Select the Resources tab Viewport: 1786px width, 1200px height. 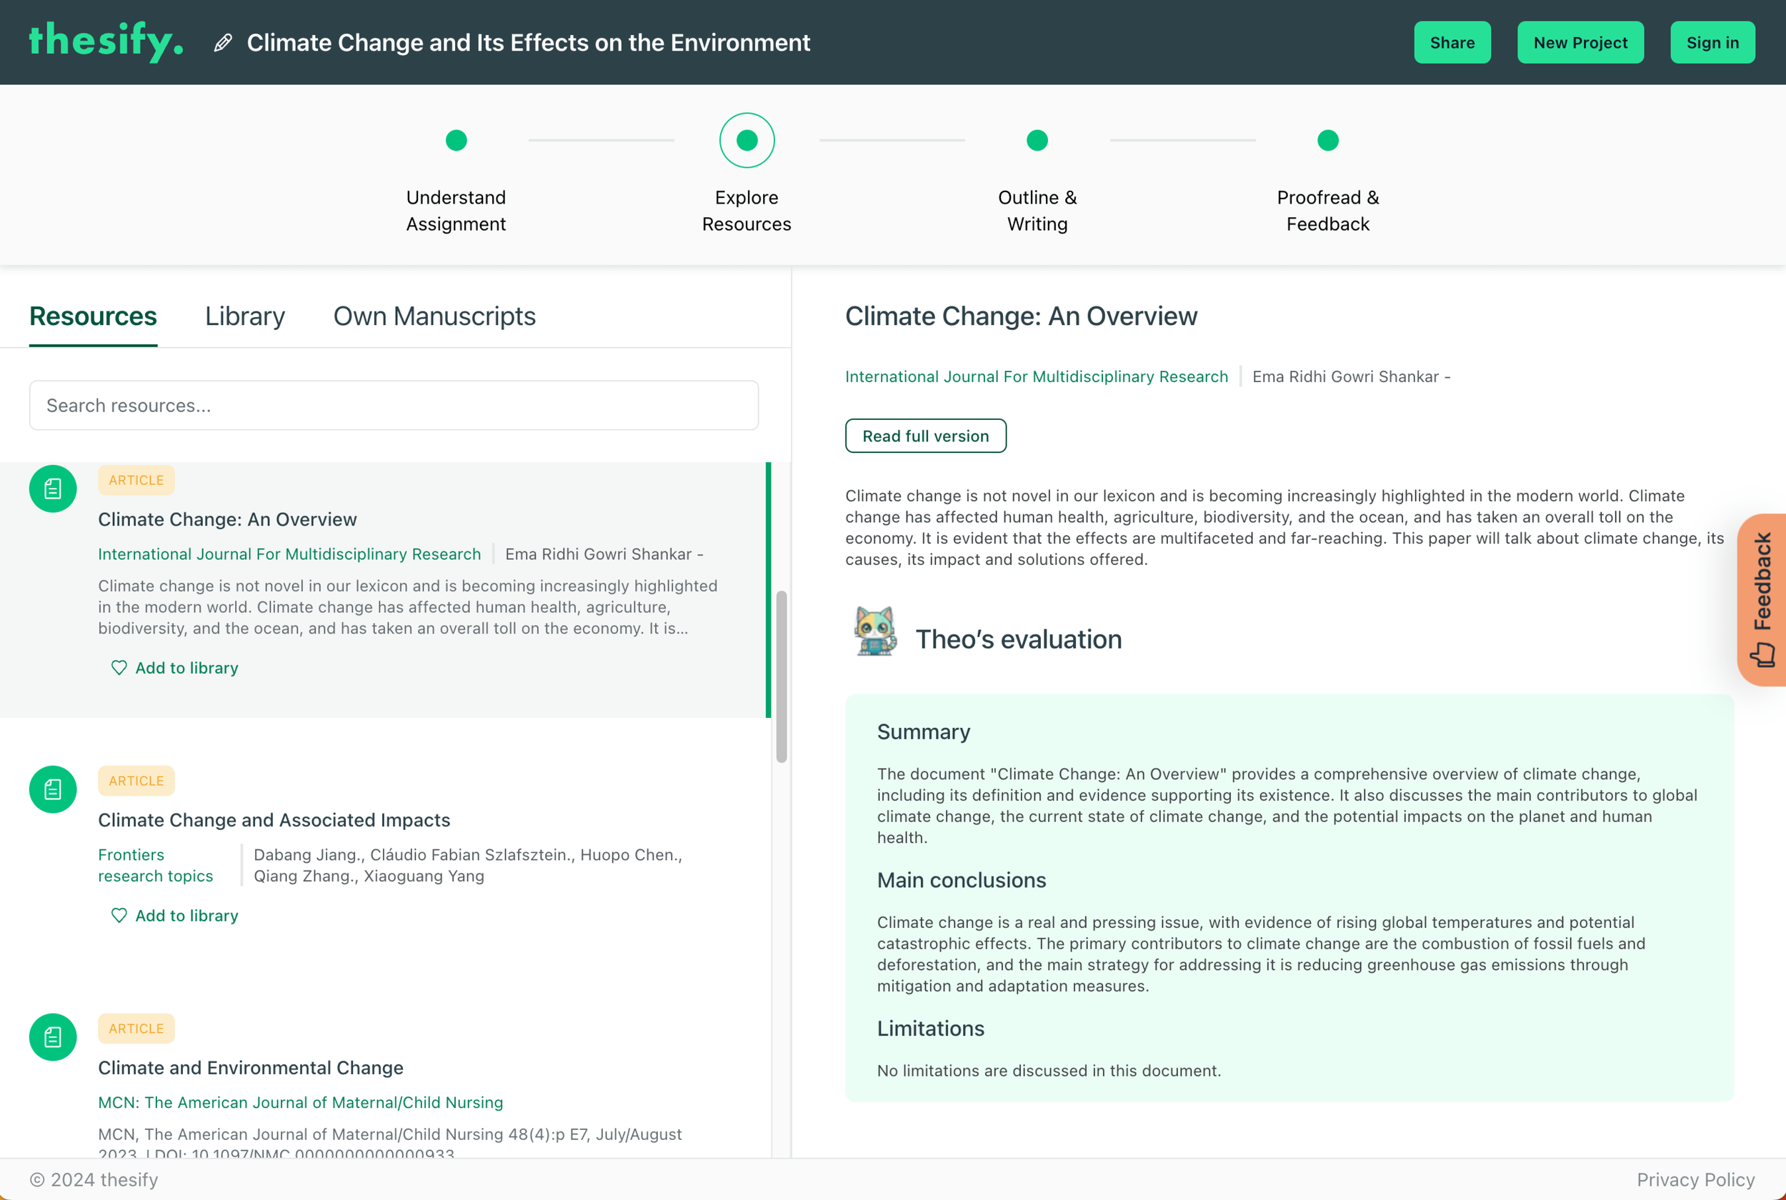coord(93,316)
